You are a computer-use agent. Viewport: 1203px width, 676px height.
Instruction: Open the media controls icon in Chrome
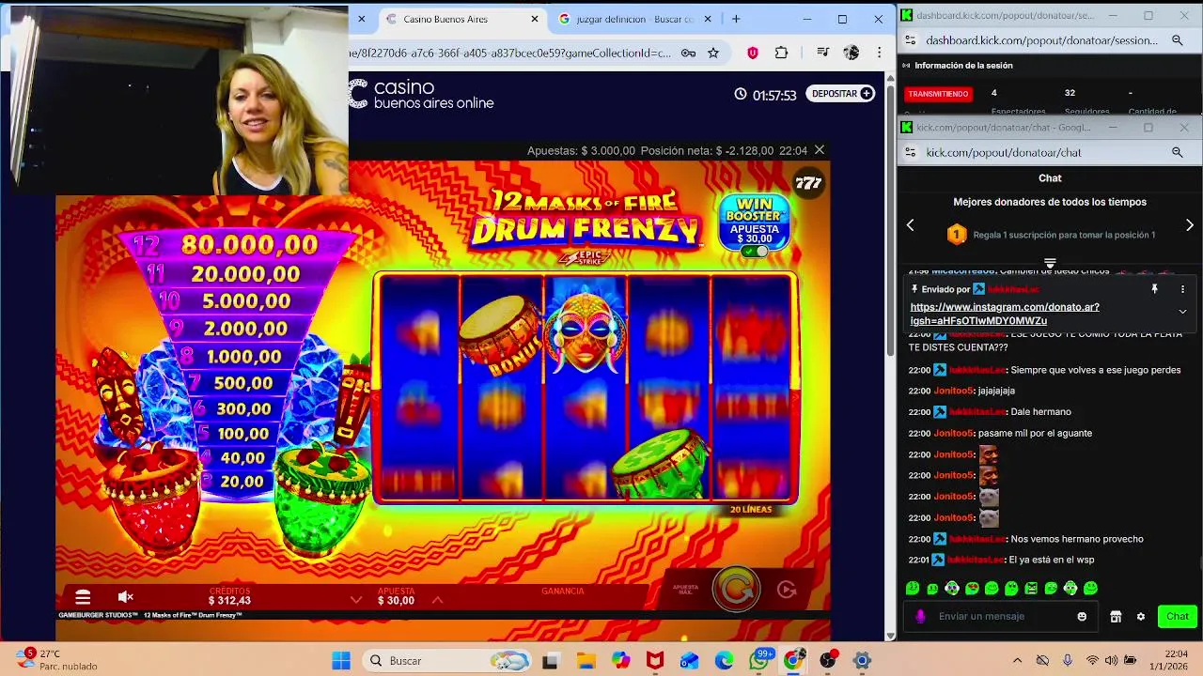click(x=823, y=53)
